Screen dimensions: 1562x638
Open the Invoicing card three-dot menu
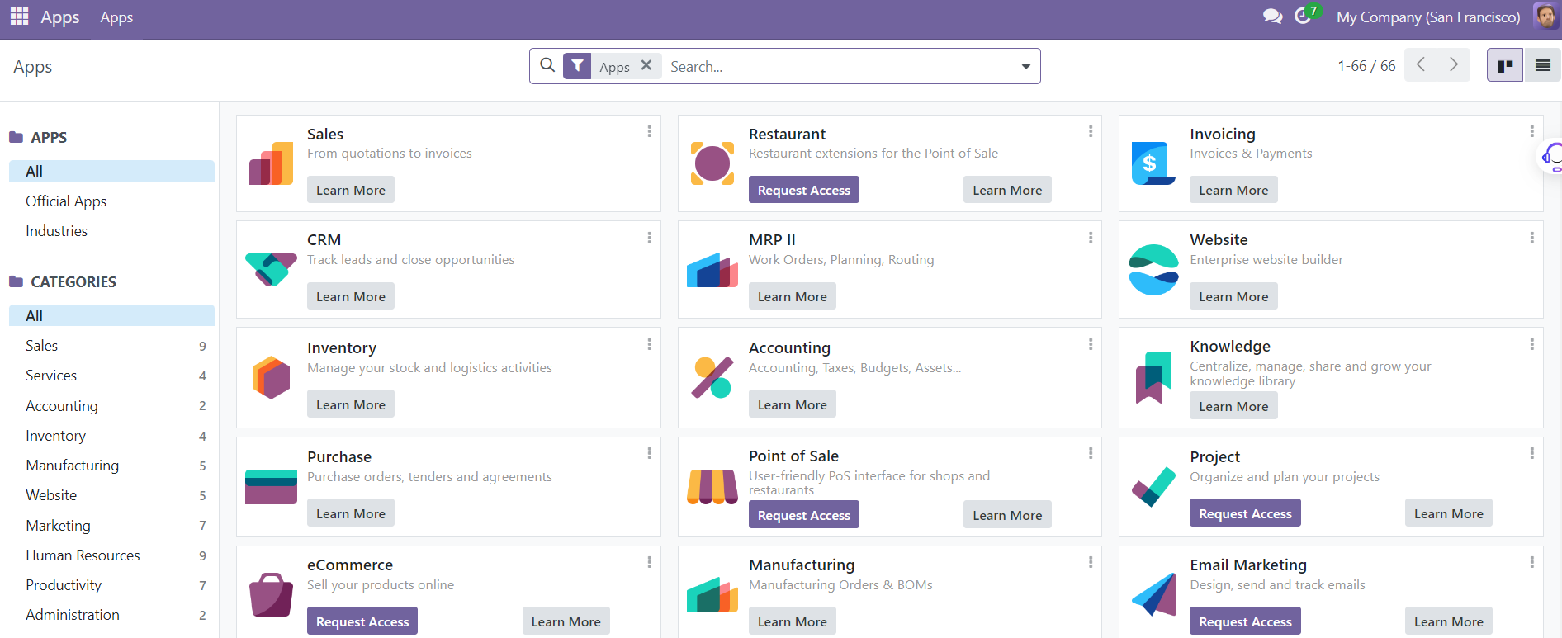tap(1531, 131)
